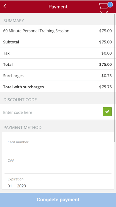This screenshot has width=116, height=207.
Task: Click the Subtotal row
Action: [57, 42]
